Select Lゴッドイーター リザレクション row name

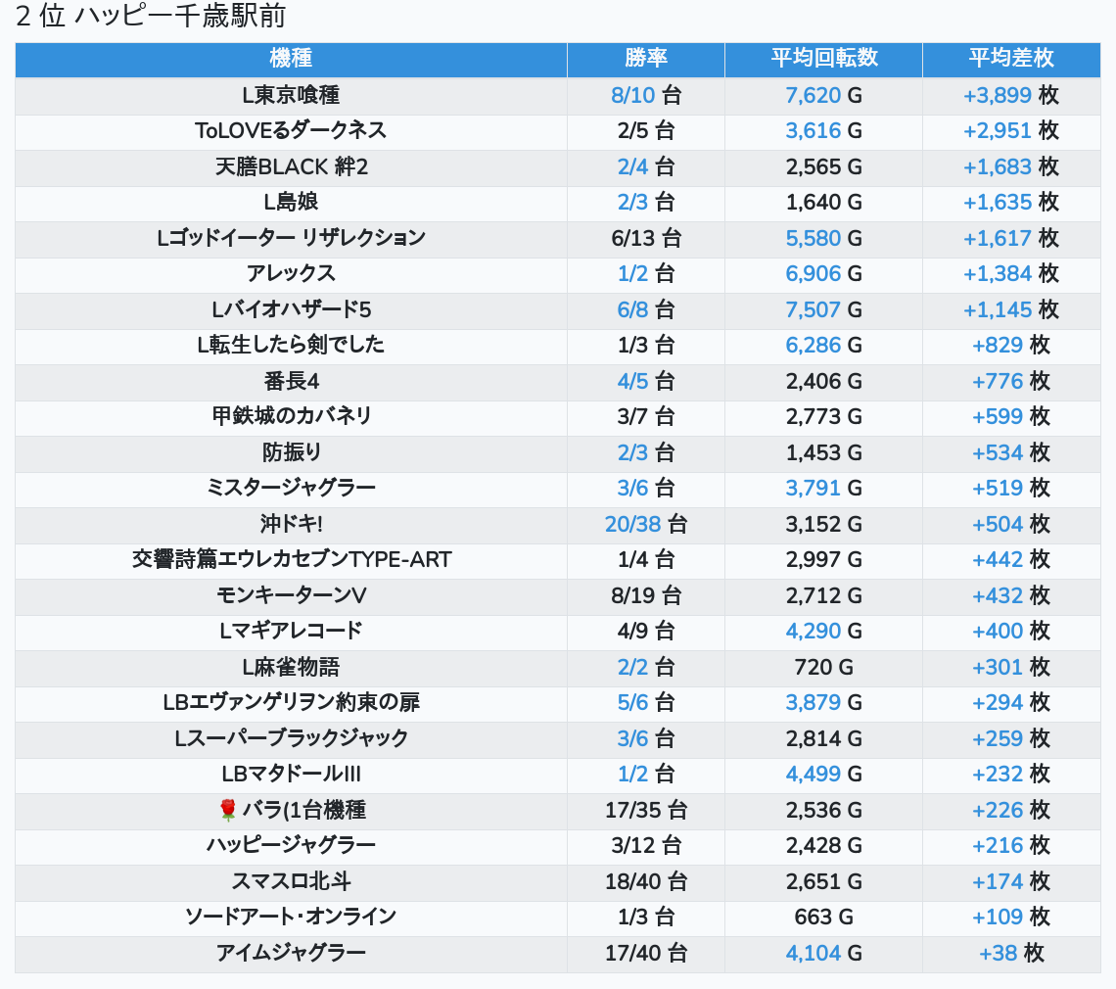(291, 238)
